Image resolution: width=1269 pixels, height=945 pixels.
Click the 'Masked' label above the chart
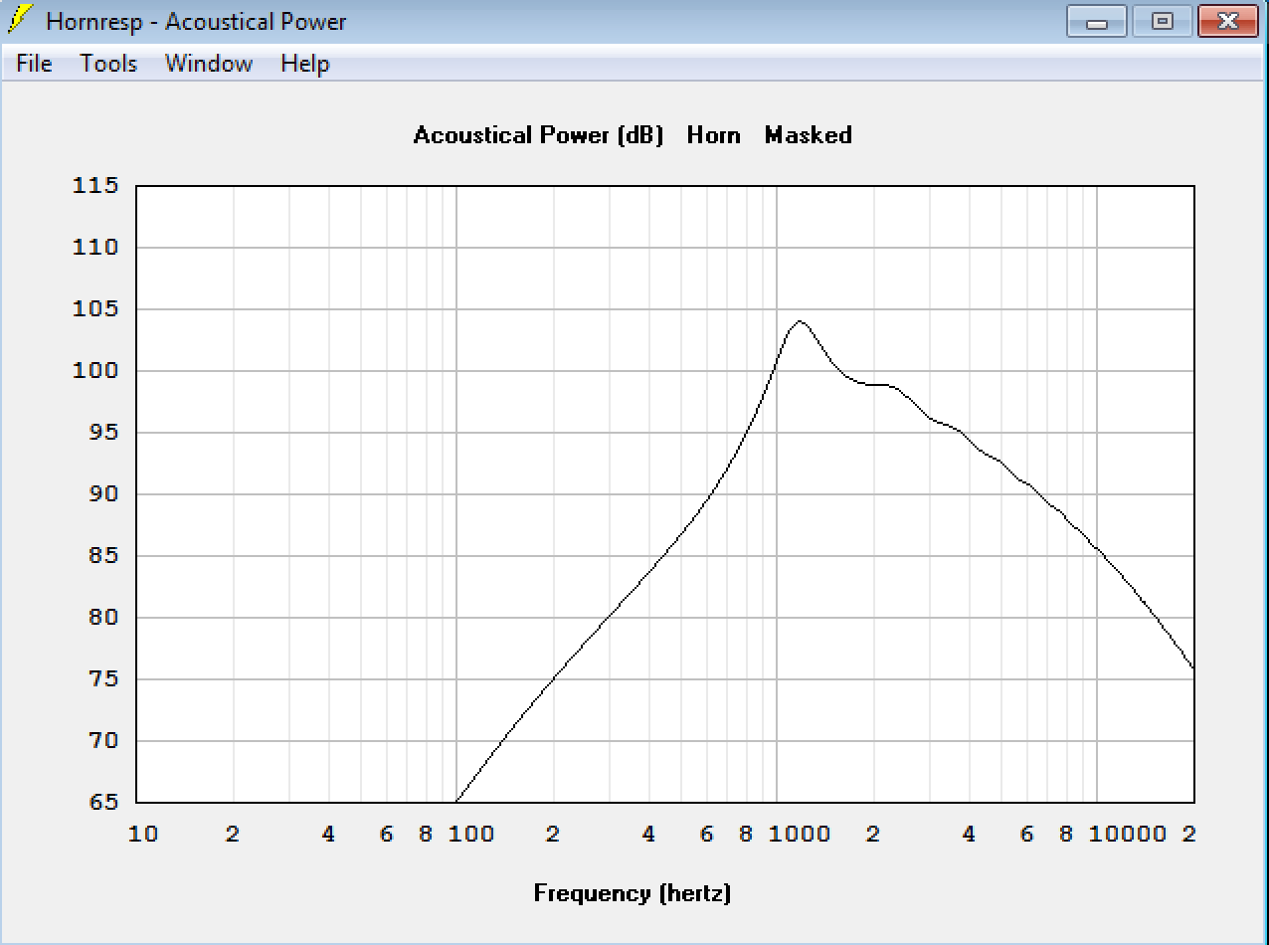coord(808,135)
